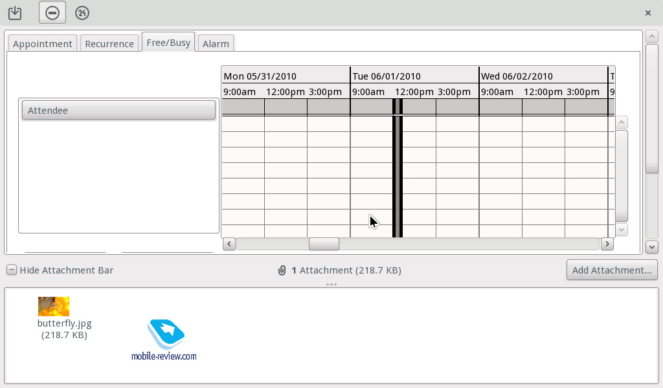Switch to the Appointment tab
Viewport: 663px width, 388px height.
coord(43,43)
